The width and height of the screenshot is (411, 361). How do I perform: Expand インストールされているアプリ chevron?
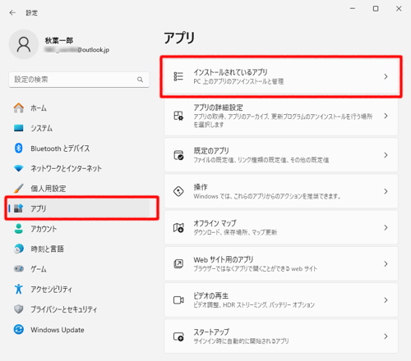coord(386,76)
